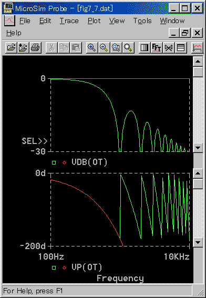This screenshot has width=206, height=298.
Task: Select the VDB(OT) trace label
Action: coord(89,162)
